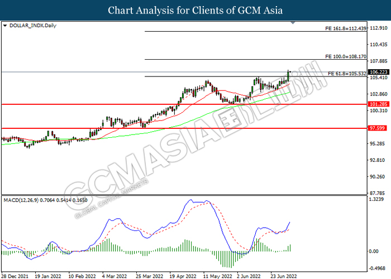Viewport: 391px width, 279px height.
Task: Click the 4 Mar 2022 date label
Action: [x=114, y=276]
